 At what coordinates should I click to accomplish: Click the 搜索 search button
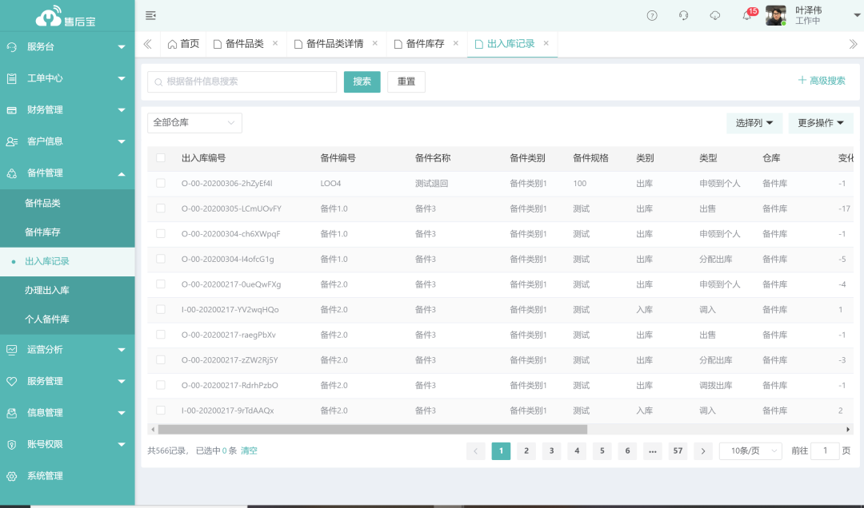tap(362, 81)
